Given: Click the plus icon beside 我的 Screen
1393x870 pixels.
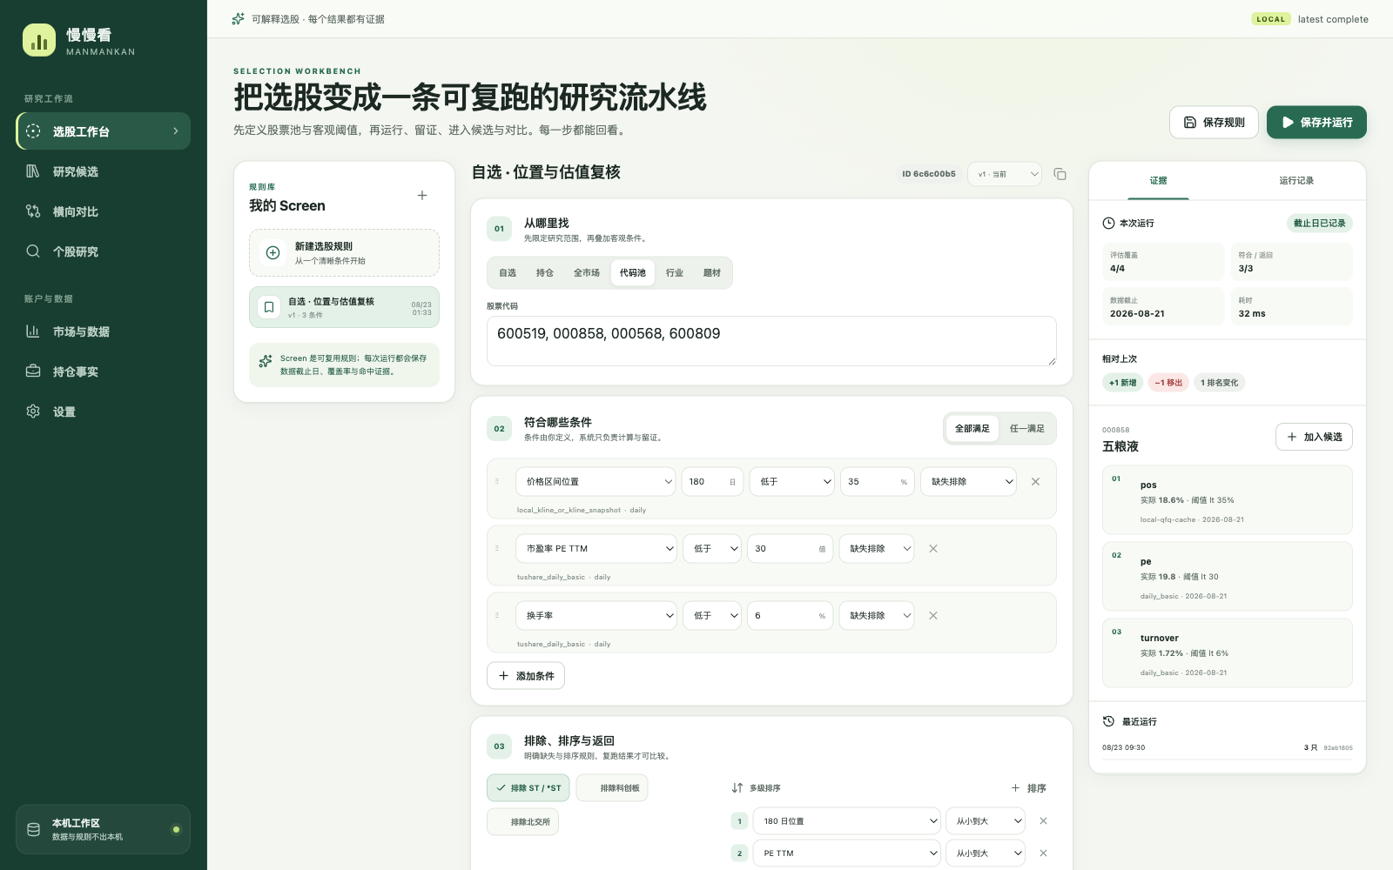Looking at the screenshot, I should (x=422, y=196).
